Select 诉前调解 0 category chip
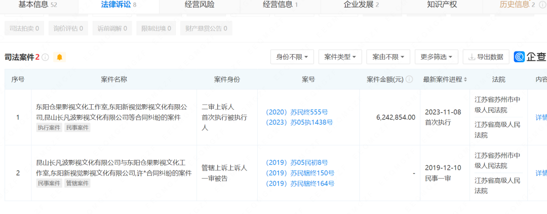Image resolution: width=547 pixels, height=214 pixels. coord(112,28)
